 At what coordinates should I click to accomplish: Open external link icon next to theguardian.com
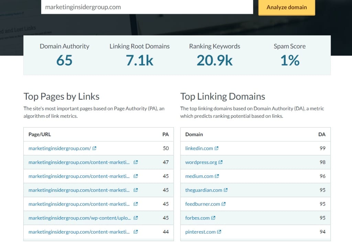pos(226,190)
